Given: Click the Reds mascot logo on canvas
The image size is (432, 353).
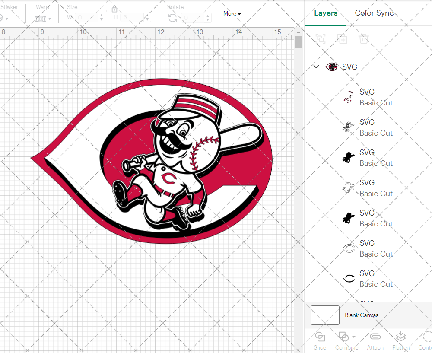Looking at the screenshot, I should coord(152,161).
